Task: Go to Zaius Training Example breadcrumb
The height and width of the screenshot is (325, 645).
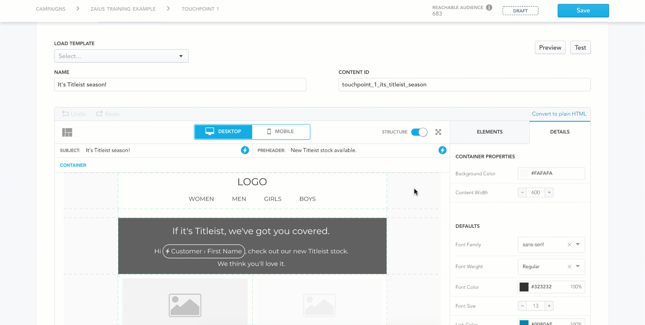Action: (123, 9)
